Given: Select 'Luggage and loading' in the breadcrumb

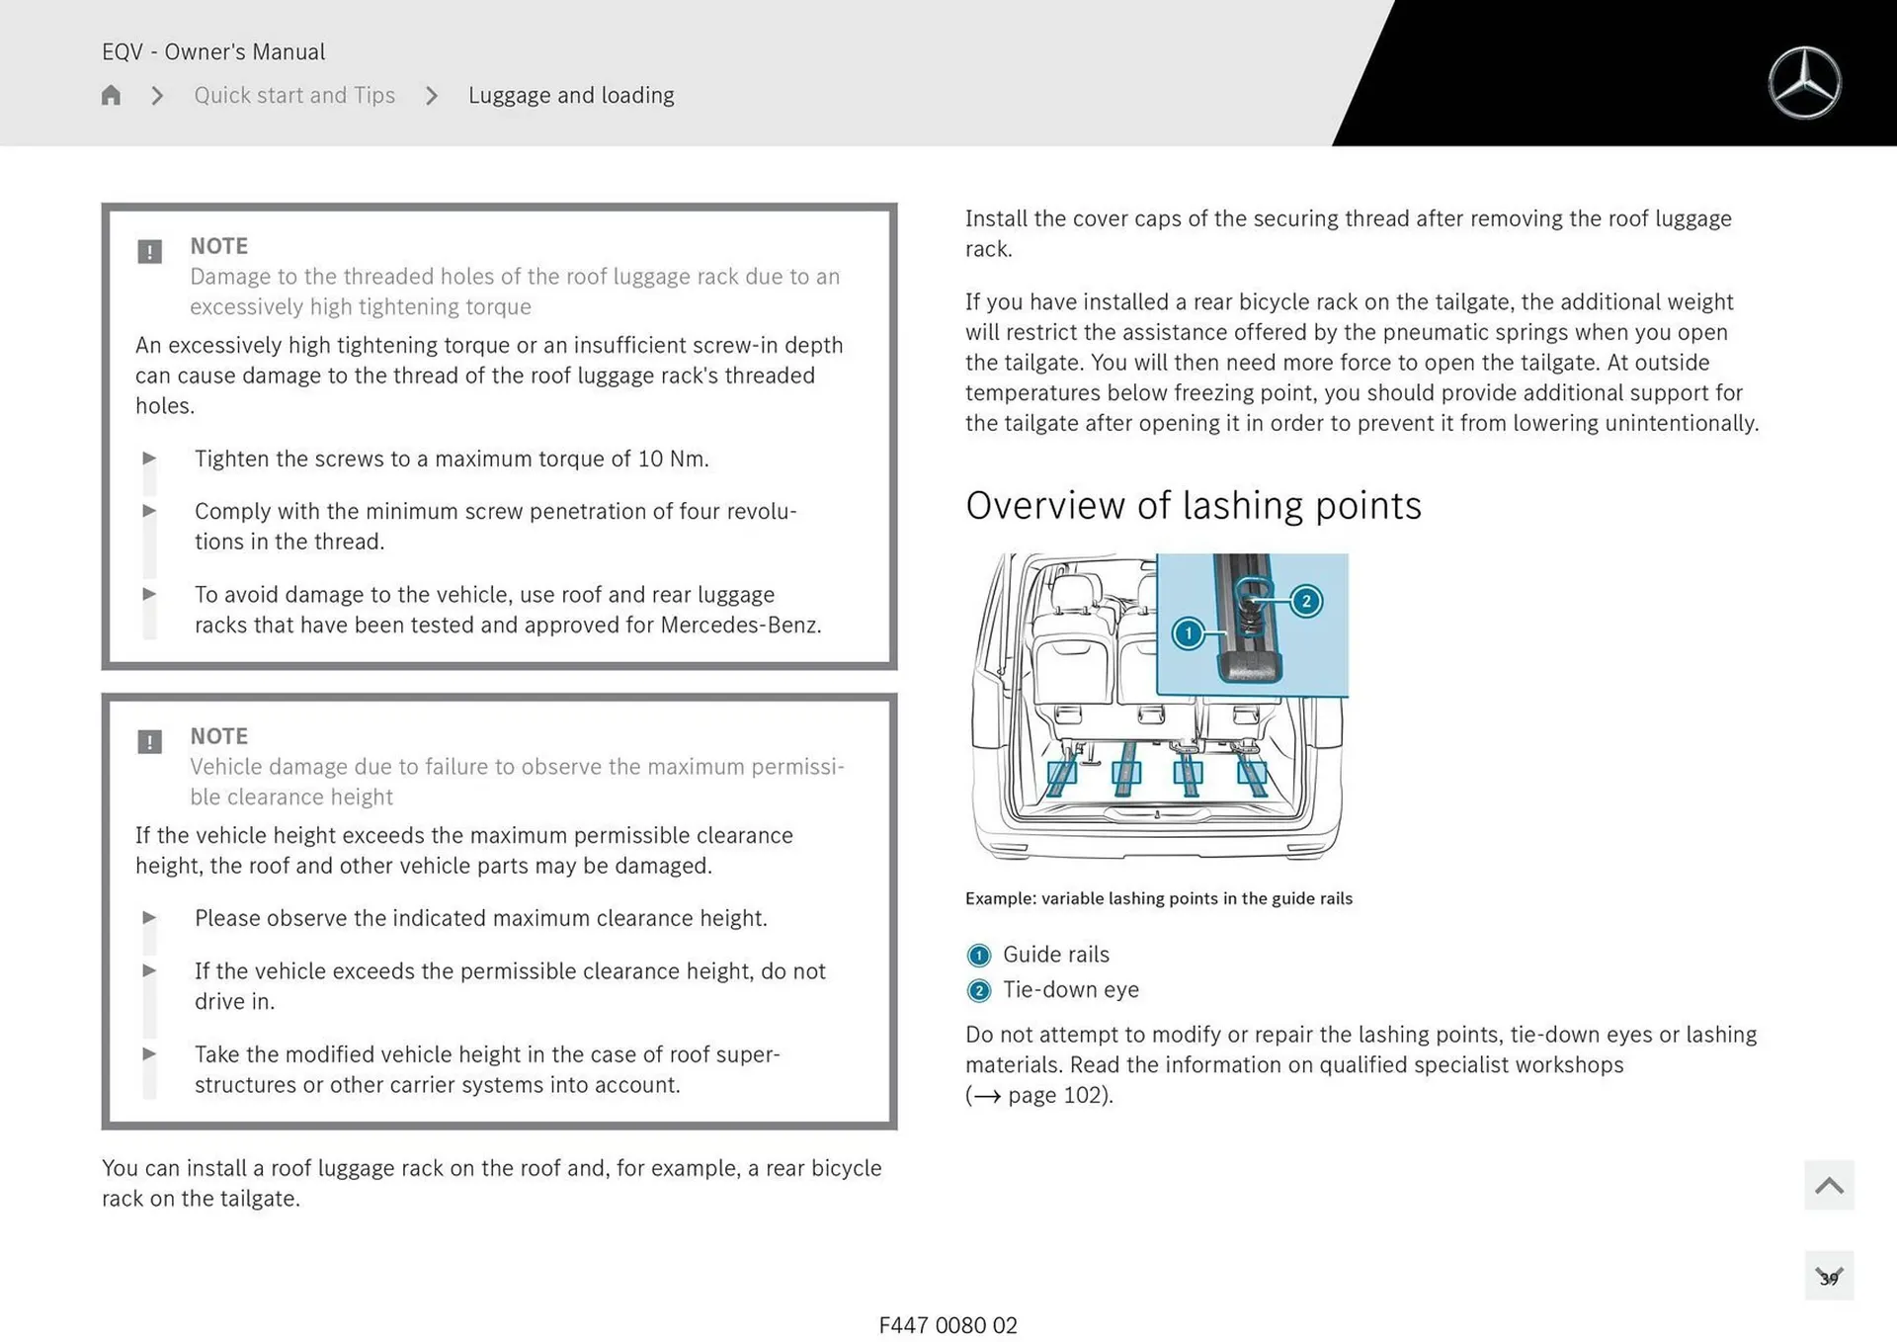Looking at the screenshot, I should 571,95.
